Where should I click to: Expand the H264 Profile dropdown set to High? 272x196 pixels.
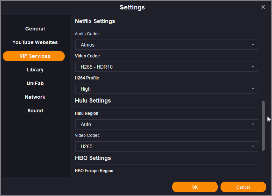(x=167, y=89)
